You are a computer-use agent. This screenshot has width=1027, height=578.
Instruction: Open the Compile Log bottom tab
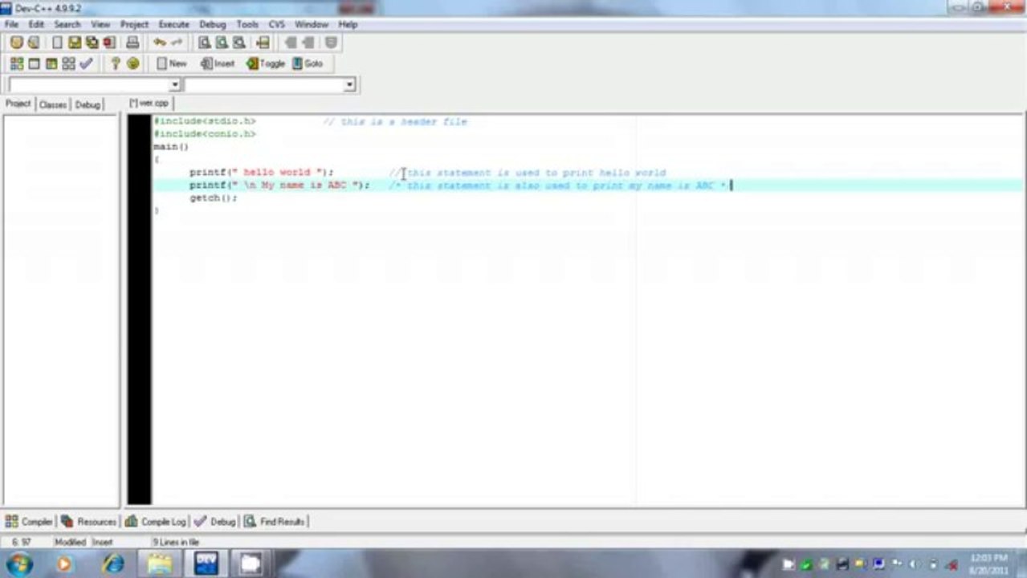pyautogui.click(x=156, y=522)
